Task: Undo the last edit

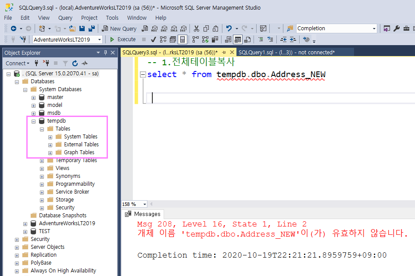Action: tap(229, 28)
